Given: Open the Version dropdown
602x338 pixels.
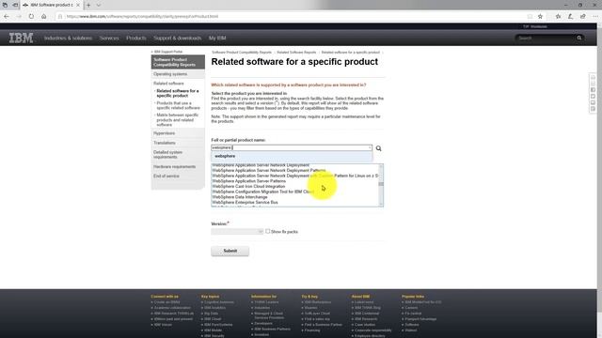Looking at the screenshot, I should point(237,232).
